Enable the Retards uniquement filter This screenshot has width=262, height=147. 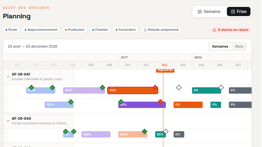point(161,30)
